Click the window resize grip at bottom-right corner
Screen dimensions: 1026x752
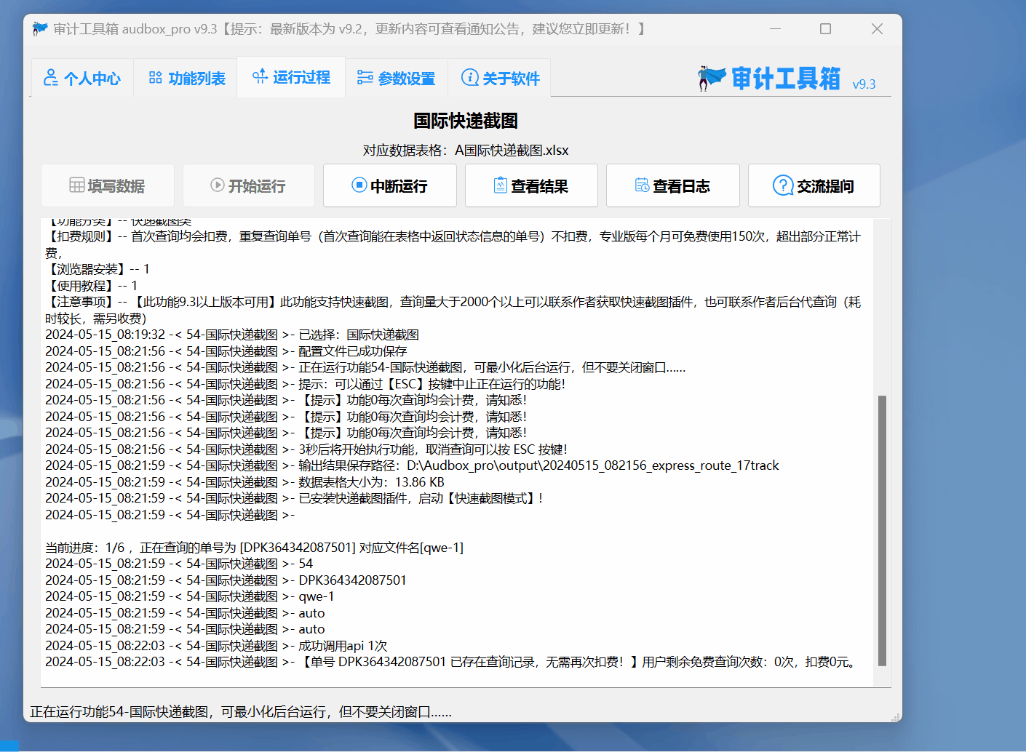click(x=896, y=716)
